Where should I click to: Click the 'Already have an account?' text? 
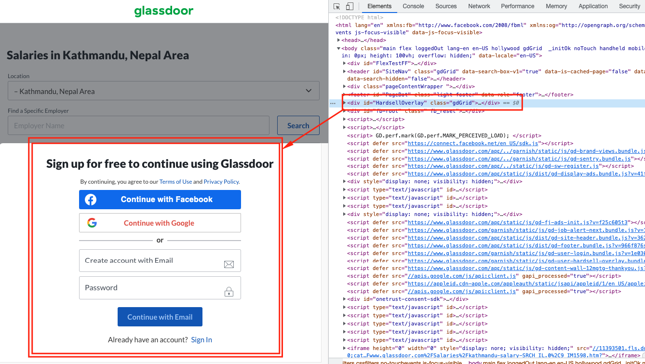point(148,340)
